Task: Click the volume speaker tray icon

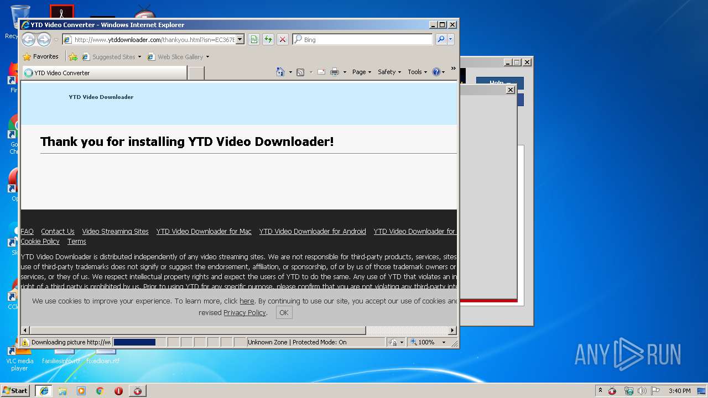Action: pyautogui.click(x=642, y=391)
